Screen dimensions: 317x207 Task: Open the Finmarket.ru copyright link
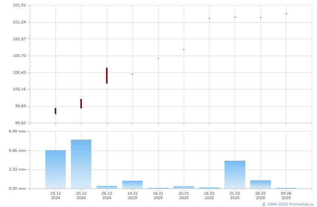pos(288,204)
